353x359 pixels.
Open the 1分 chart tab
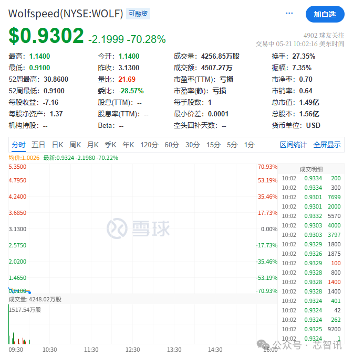coord(249,145)
